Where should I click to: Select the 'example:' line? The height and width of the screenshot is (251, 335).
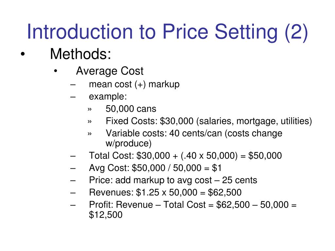108,96
